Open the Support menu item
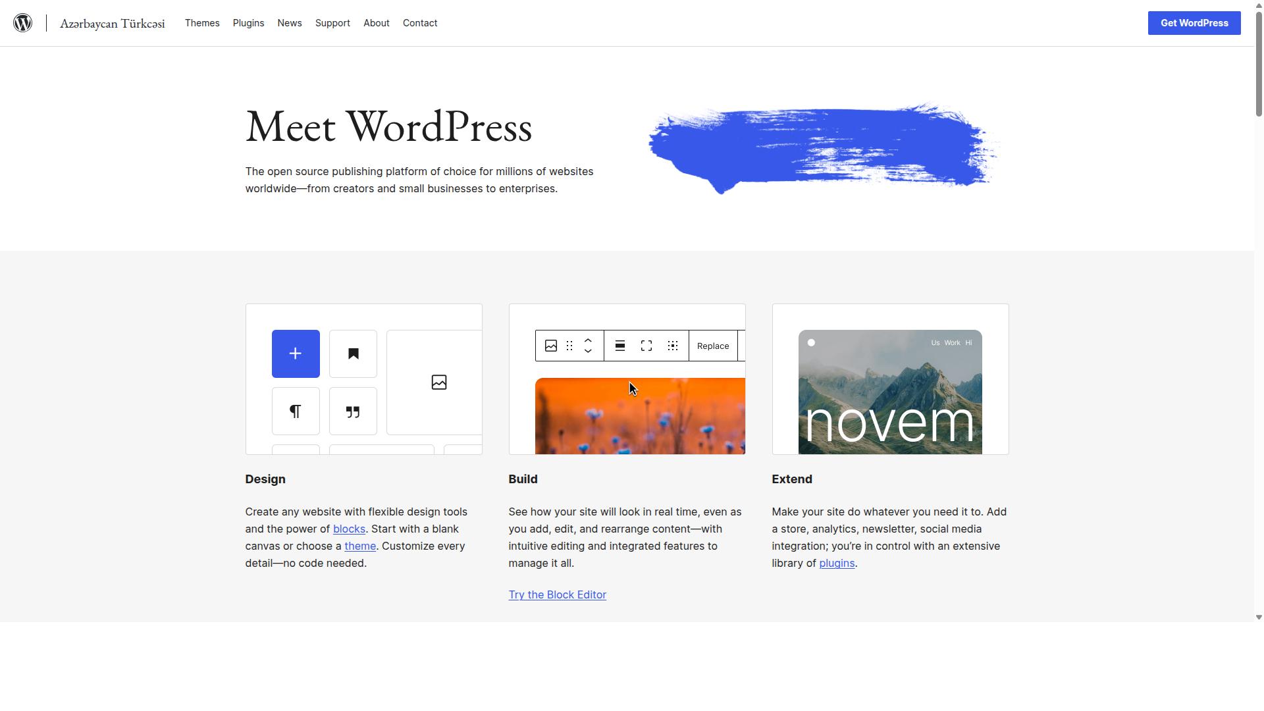This screenshot has width=1264, height=711. coord(332,23)
